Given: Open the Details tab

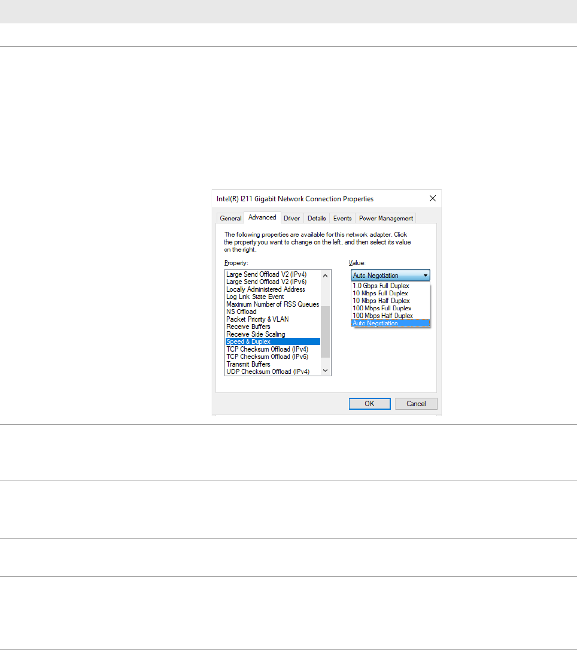Looking at the screenshot, I should tap(317, 218).
